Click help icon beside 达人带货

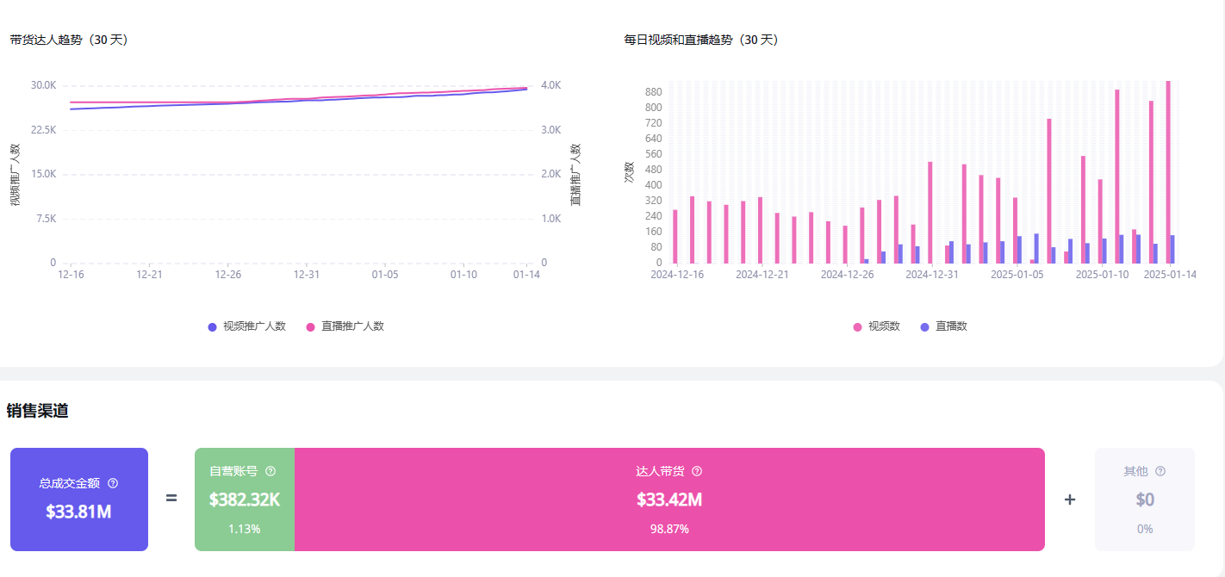coord(697,471)
